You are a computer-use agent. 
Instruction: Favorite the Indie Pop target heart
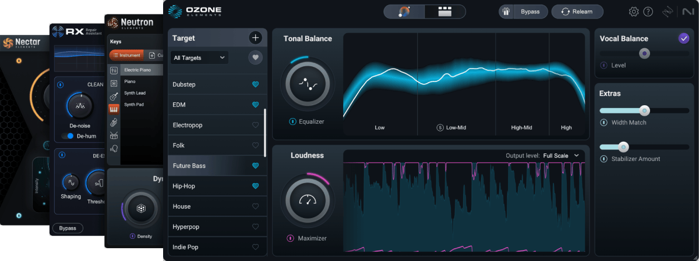pos(255,248)
